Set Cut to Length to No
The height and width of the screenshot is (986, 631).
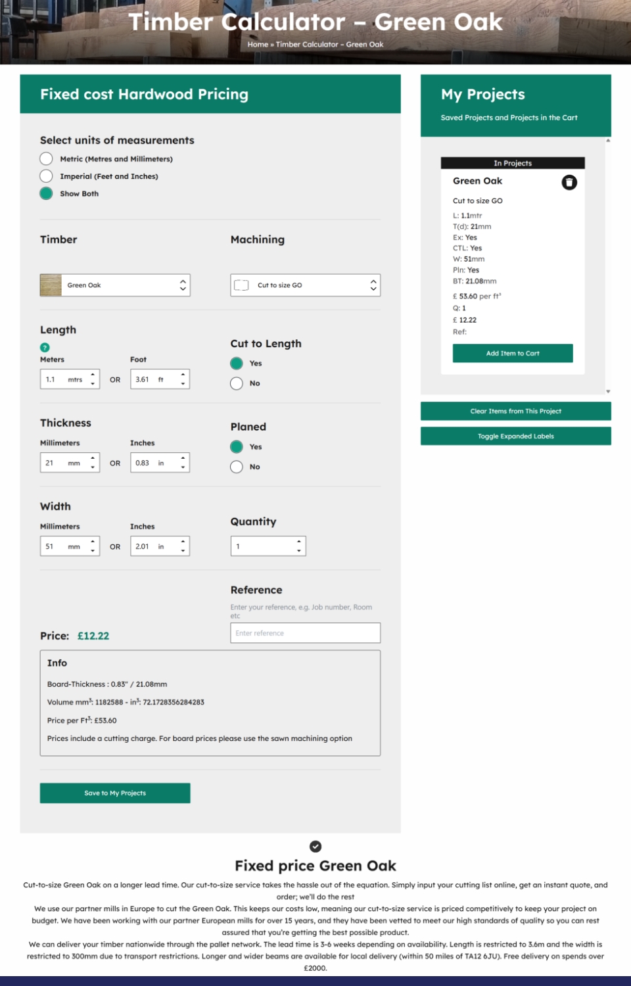pos(237,383)
